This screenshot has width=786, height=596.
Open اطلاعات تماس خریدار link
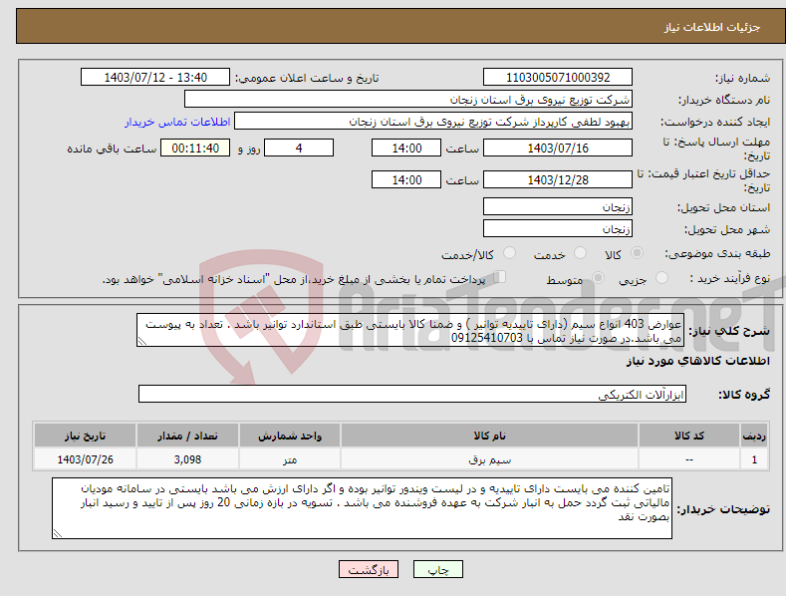(177, 122)
